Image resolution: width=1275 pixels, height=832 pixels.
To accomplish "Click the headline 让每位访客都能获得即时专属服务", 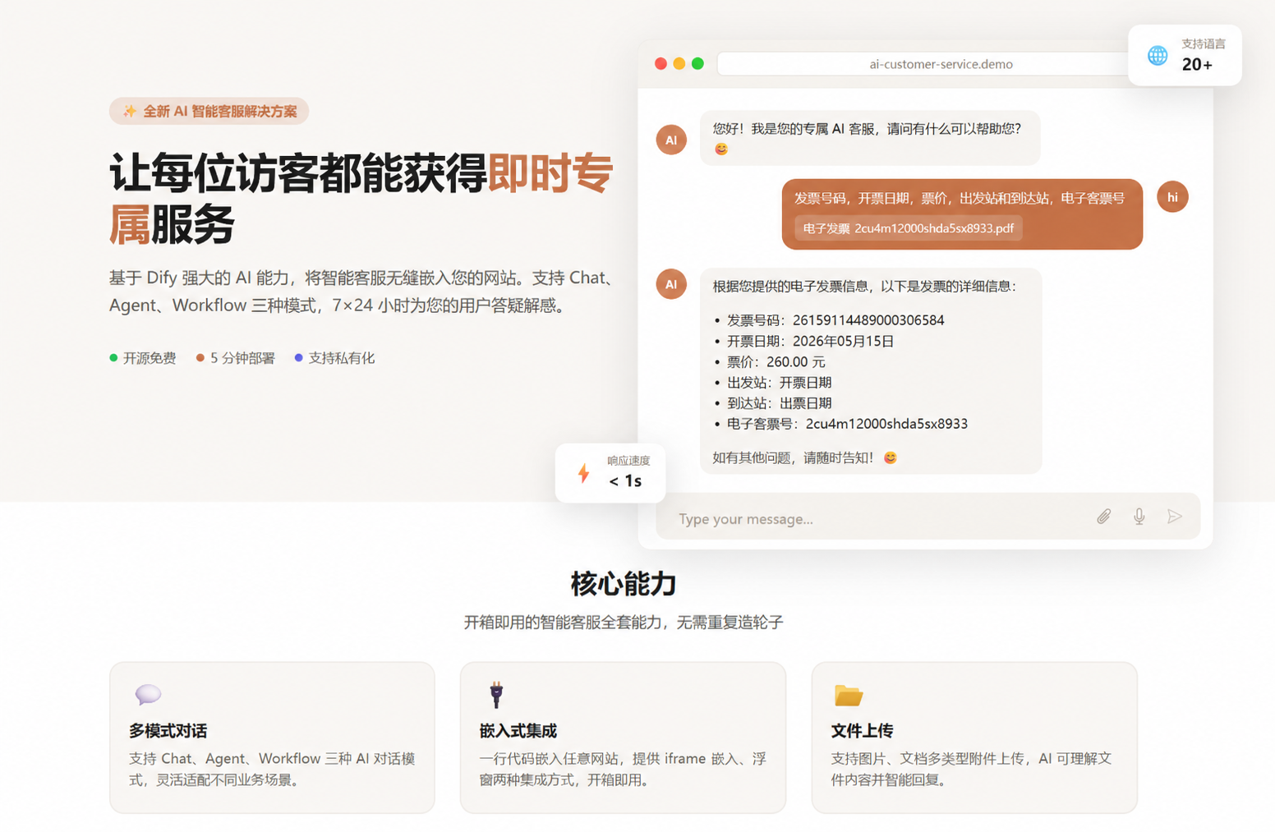I will (x=361, y=198).
